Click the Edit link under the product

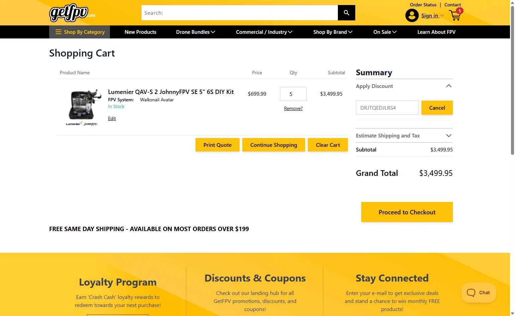coord(112,118)
